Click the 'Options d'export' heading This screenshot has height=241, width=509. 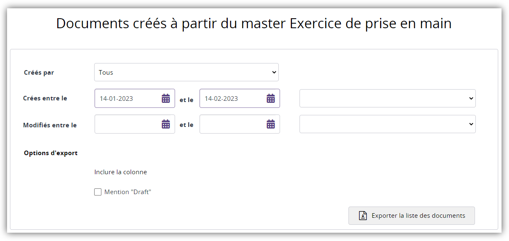(x=51, y=153)
